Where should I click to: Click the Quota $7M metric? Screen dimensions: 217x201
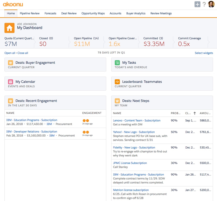pos(19,42)
